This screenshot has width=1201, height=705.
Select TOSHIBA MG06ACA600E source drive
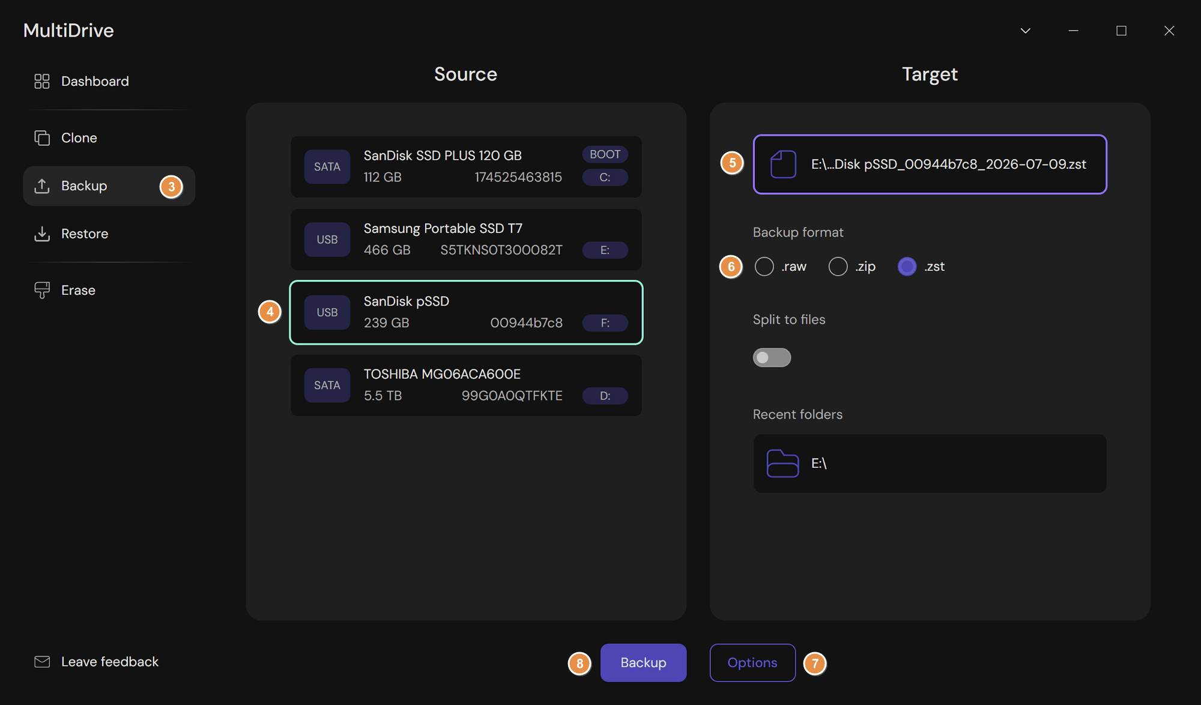click(x=466, y=385)
